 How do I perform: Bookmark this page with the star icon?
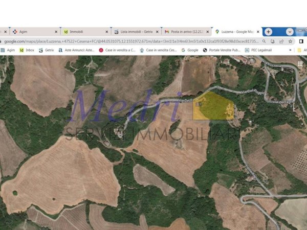(290, 41)
